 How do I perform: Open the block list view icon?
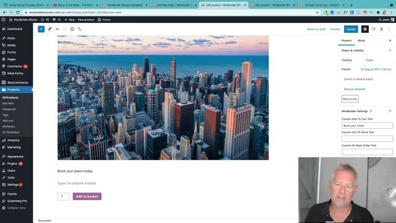pyautogui.click(x=80, y=29)
